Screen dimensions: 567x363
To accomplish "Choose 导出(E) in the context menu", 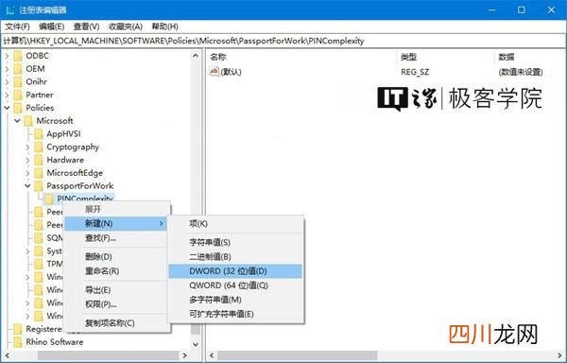I will (116, 290).
